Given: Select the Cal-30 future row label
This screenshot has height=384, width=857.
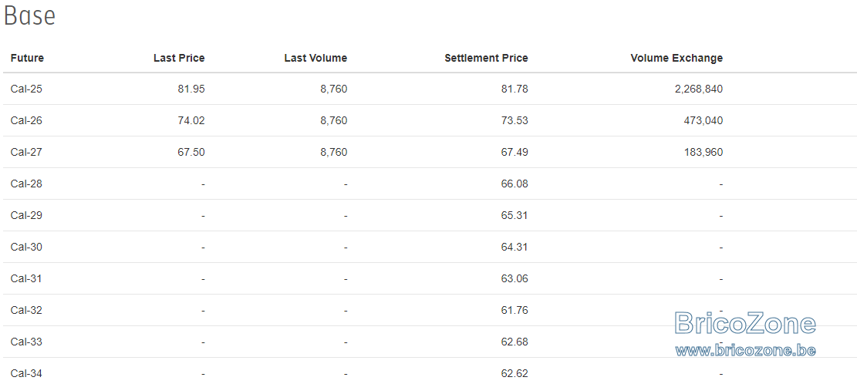Looking at the screenshot, I should tap(26, 248).
